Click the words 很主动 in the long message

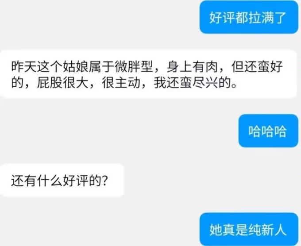pyautogui.click(x=121, y=83)
